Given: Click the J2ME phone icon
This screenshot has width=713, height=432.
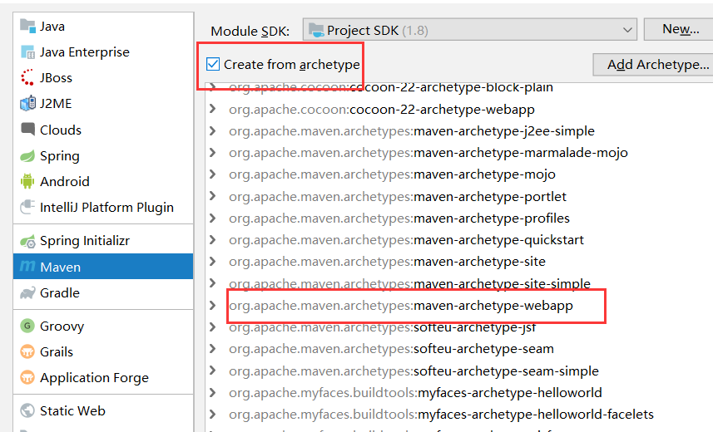Looking at the screenshot, I should (x=27, y=104).
